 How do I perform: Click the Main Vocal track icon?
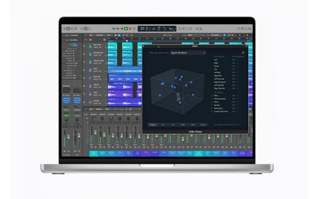pyautogui.click(x=91, y=46)
